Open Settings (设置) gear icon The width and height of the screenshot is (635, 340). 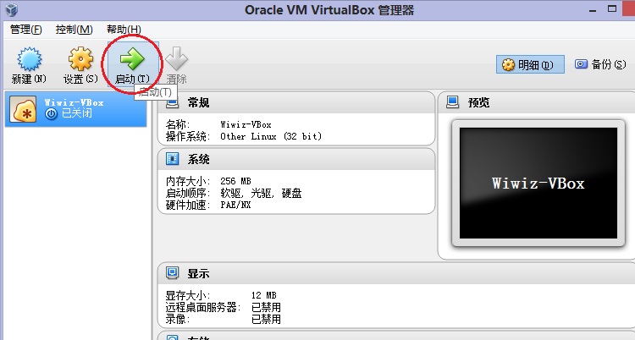tap(80, 58)
